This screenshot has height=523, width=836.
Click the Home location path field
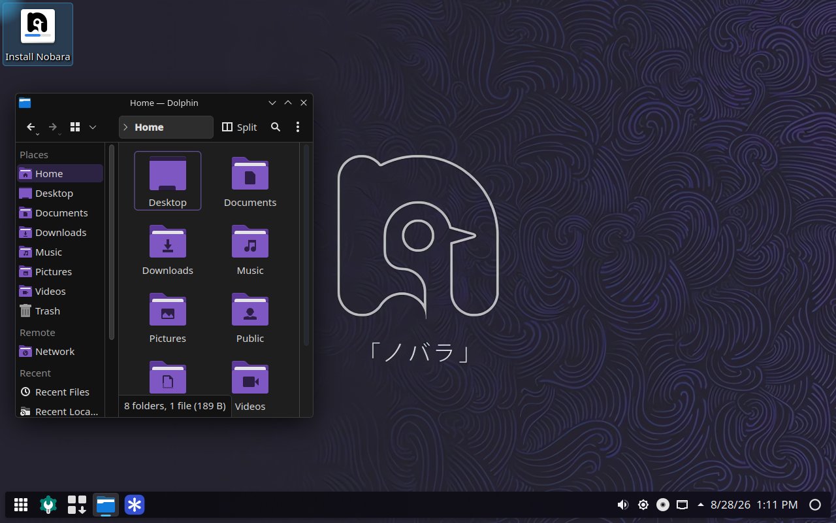166,127
